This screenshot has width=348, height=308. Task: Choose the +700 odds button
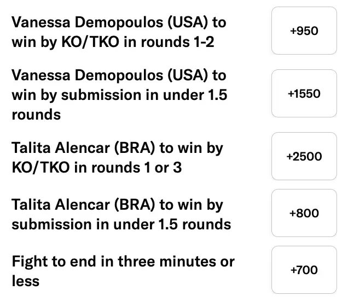click(304, 270)
